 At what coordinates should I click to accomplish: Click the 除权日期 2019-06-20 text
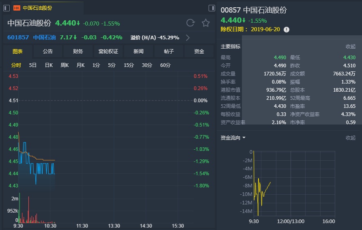tap(250, 29)
